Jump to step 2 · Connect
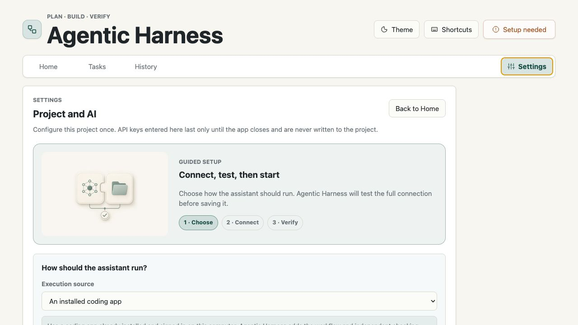The height and width of the screenshot is (325, 578). 242,223
